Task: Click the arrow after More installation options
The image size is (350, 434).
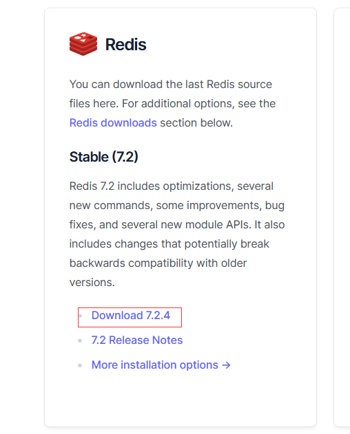Action: 226,365
